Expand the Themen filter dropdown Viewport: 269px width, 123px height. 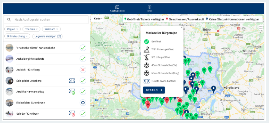[31, 29]
